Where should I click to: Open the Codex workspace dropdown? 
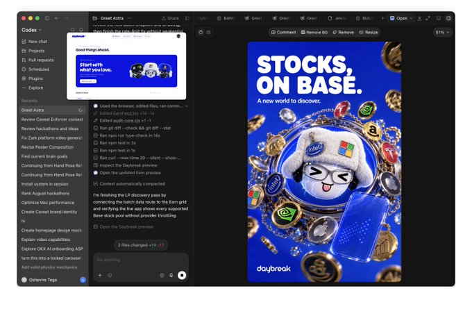tap(31, 30)
